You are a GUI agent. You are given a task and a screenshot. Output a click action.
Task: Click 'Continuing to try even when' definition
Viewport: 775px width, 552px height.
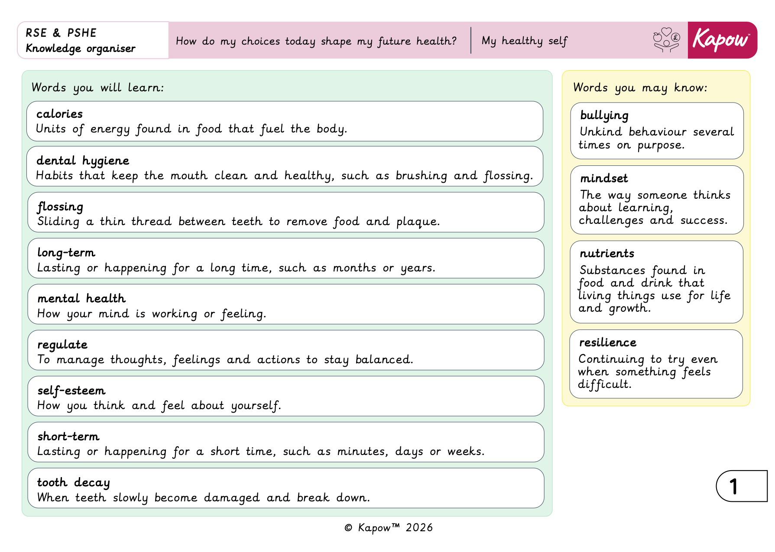pyautogui.click(x=648, y=371)
